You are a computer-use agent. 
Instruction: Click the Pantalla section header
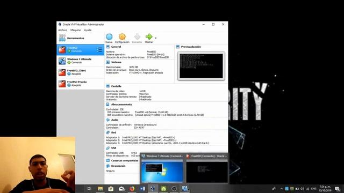pyautogui.click(x=116, y=86)
